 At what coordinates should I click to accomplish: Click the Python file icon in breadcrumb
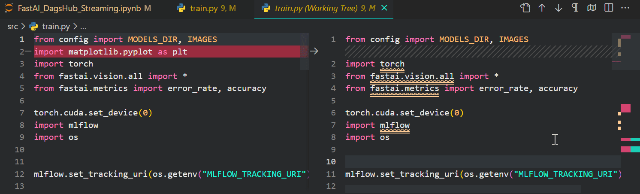click(33, 27)
